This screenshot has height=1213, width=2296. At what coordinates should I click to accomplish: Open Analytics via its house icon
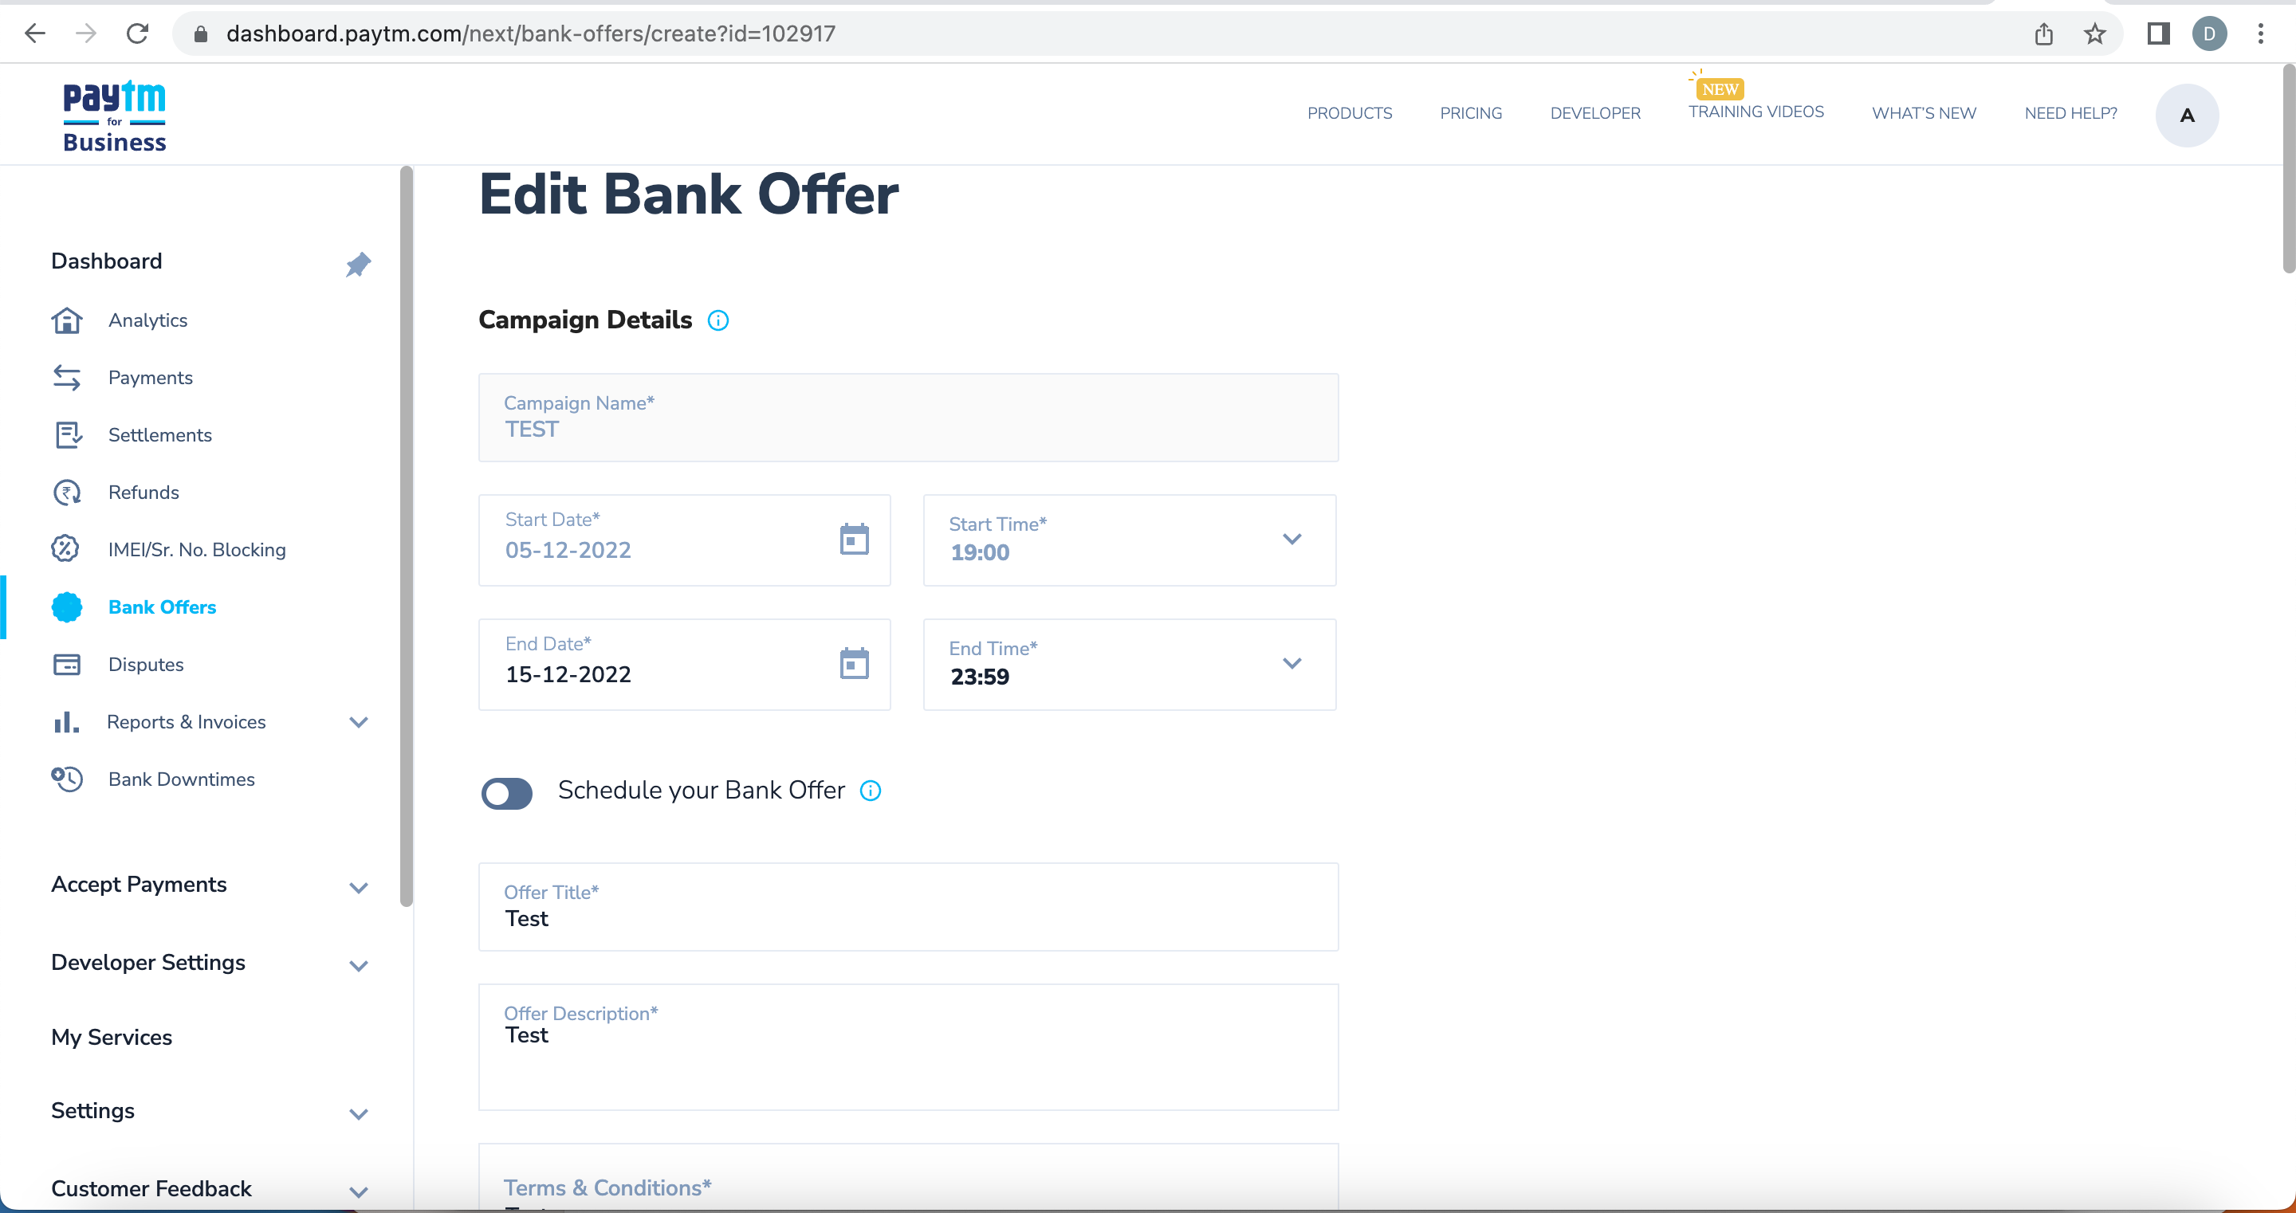tap(67, 320)
